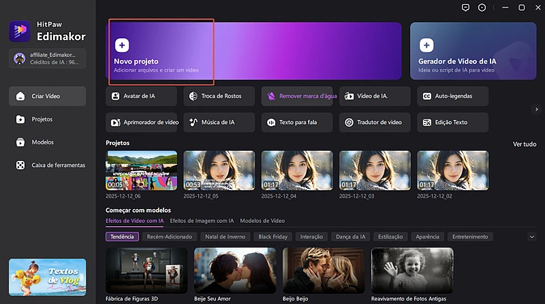Select Remover marca d'água tool

(x=297, y=96)
